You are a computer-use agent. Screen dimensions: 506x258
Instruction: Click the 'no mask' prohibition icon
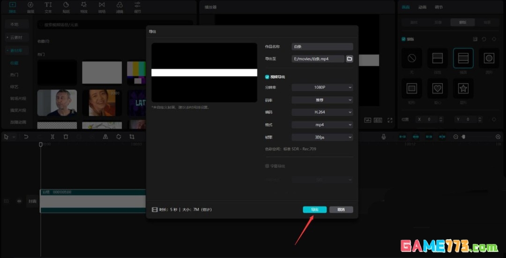(412, 58)
